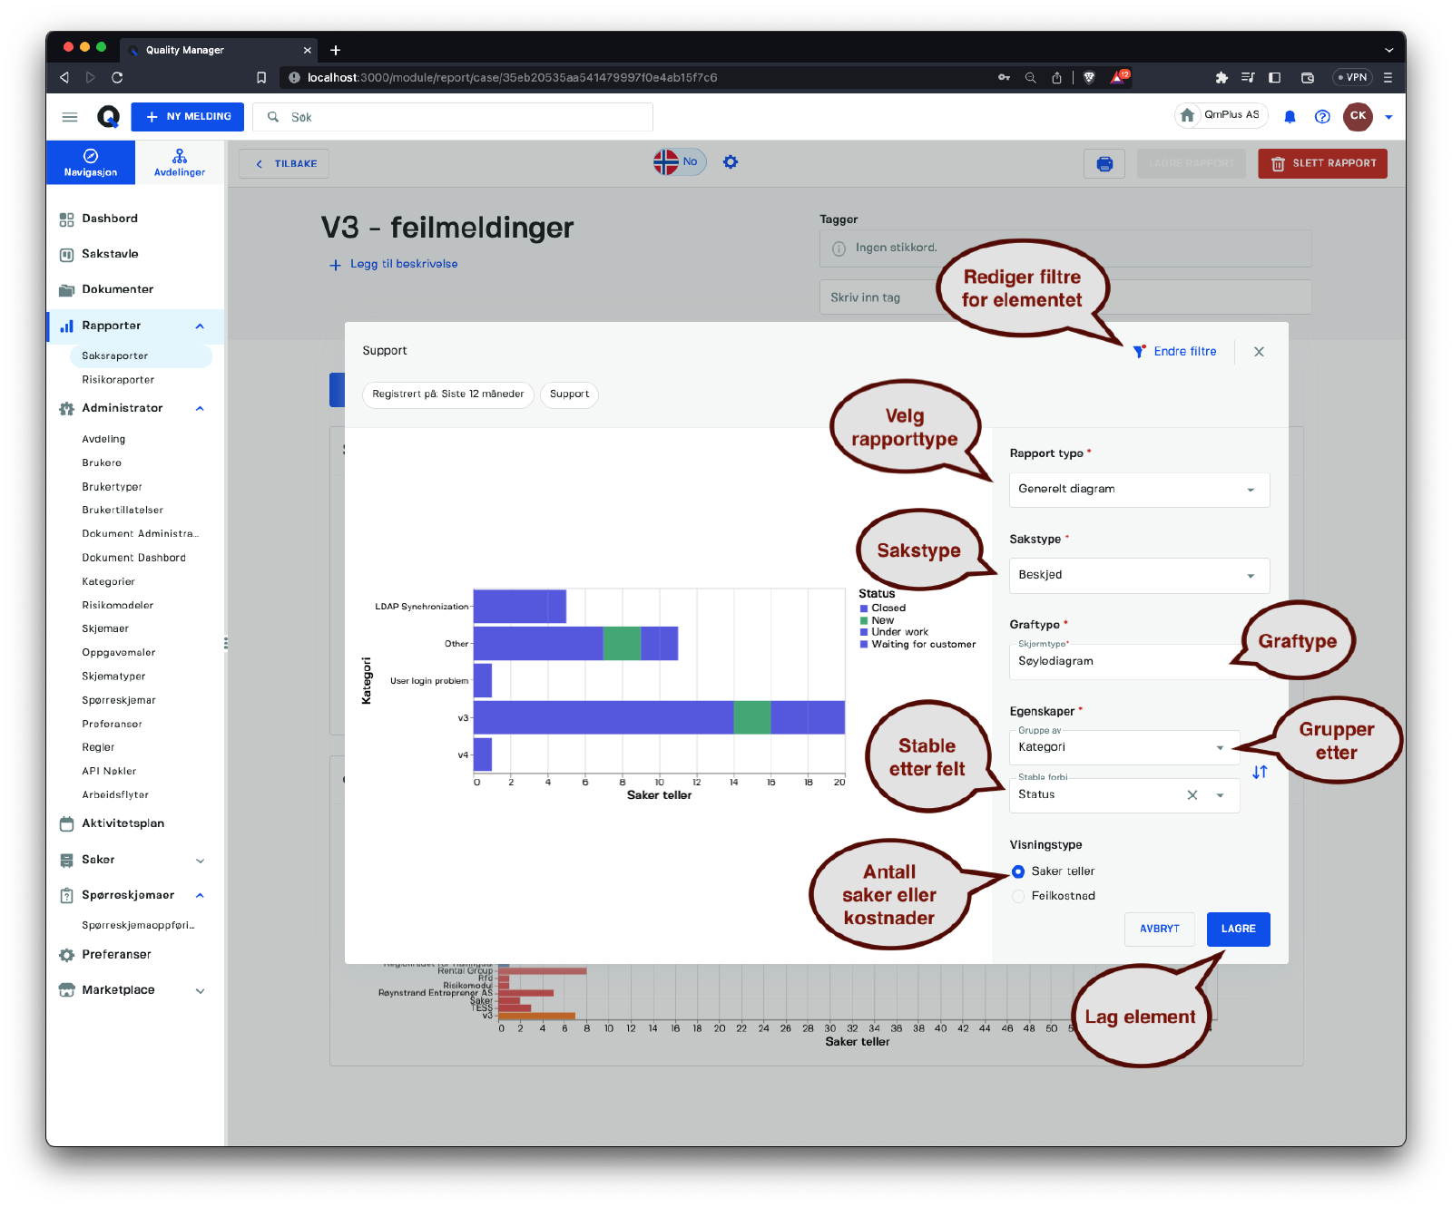The image size is (1452, 1207).
Task: Click the print report icon
Action: tap(1104, 164)
